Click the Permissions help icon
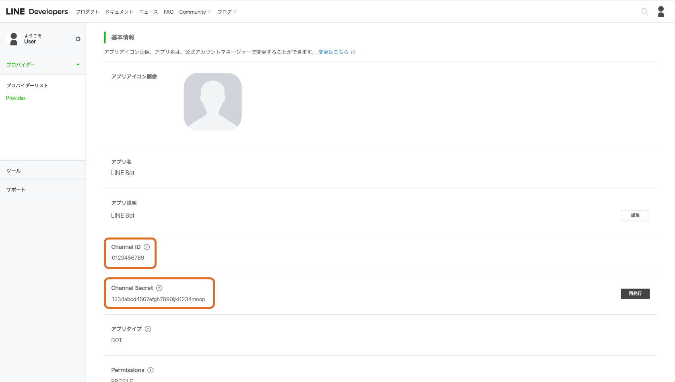The width and height of the screenshot is (675, 382). (x=151, y=370)
